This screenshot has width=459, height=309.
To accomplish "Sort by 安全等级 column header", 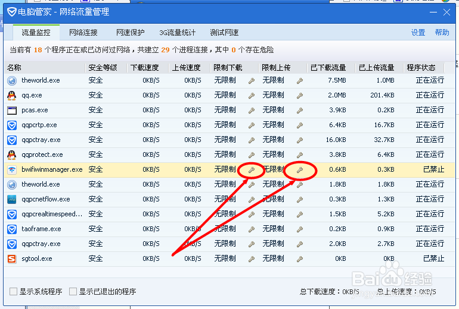I will [106, 68].
